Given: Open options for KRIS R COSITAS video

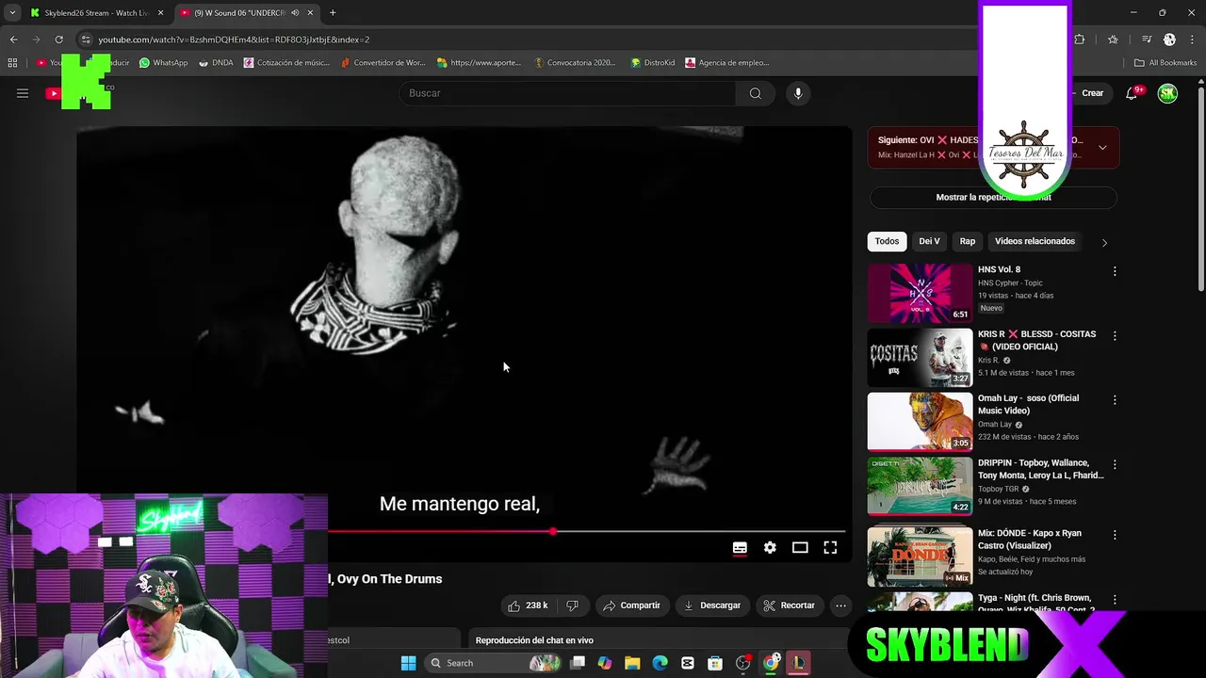Looking at the screenshot, I should tap(1115, 336).
